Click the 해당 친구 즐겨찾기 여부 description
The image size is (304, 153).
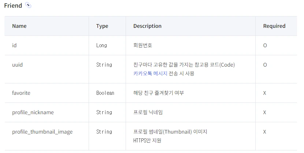pos(158,93)
